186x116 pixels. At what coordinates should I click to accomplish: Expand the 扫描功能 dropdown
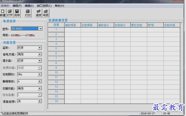(40, 88)
